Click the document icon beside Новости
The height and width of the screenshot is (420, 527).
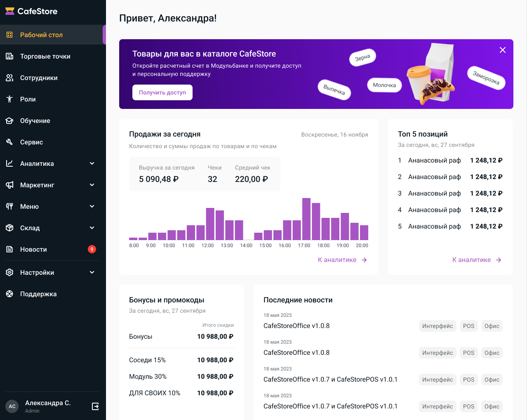[9, 249]
